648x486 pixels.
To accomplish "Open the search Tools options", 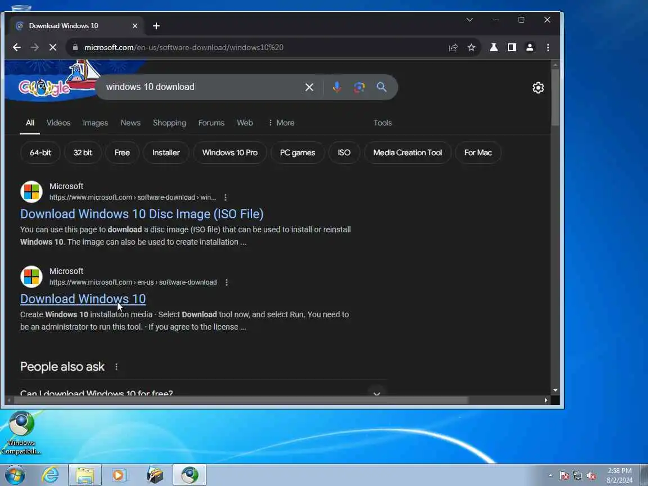I will point(382,123).
